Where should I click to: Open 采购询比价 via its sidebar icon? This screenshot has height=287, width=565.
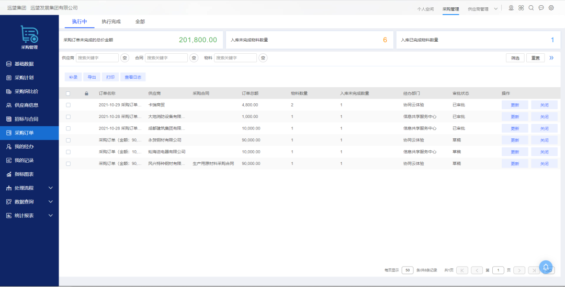[9, 92]
